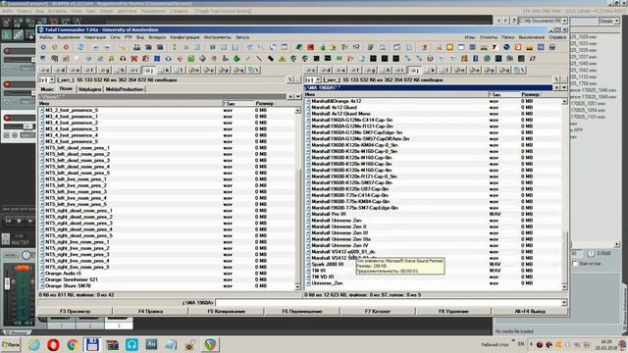Open the Справка menu
This screenshot has width=628, height=353.
[557, 37]
